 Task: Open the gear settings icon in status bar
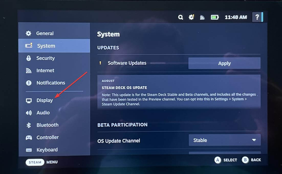click(x=191, y=17)
